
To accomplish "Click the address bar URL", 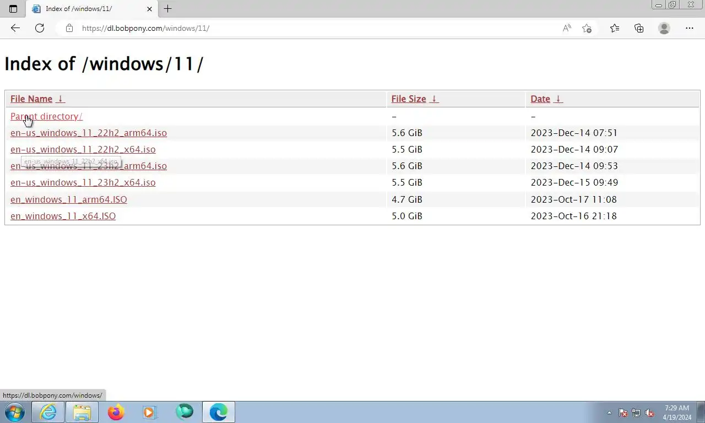I will click(x=145, y=28).
